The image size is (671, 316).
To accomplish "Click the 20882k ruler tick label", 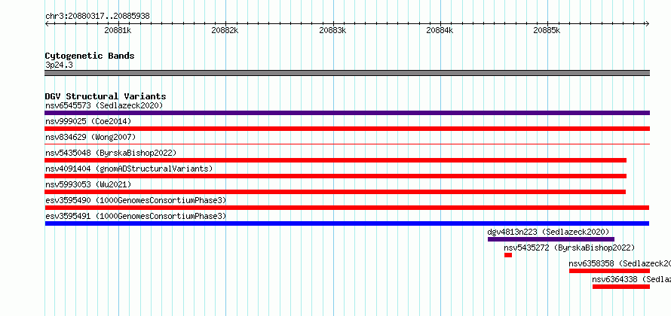I will 225,30.
